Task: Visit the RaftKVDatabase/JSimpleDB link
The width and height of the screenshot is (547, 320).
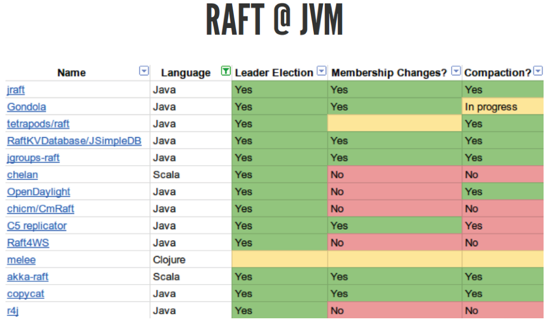Action: (74, 141)
